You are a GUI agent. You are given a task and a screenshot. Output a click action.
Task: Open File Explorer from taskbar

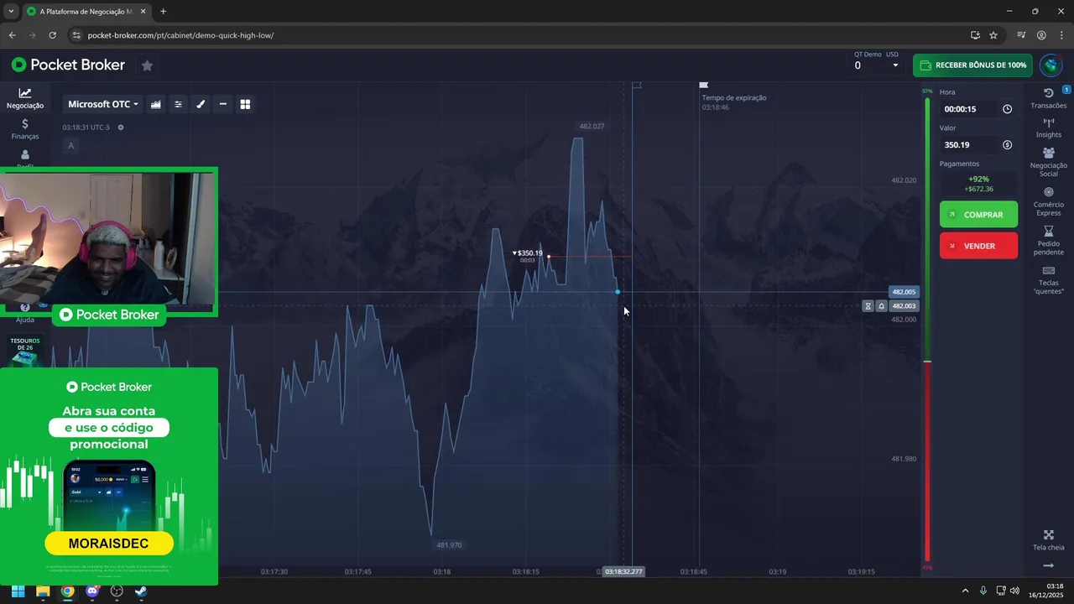43,591
